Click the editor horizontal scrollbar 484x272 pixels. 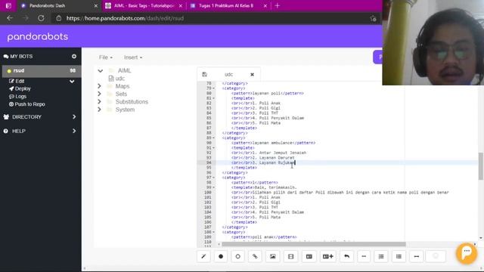(314, 244)
